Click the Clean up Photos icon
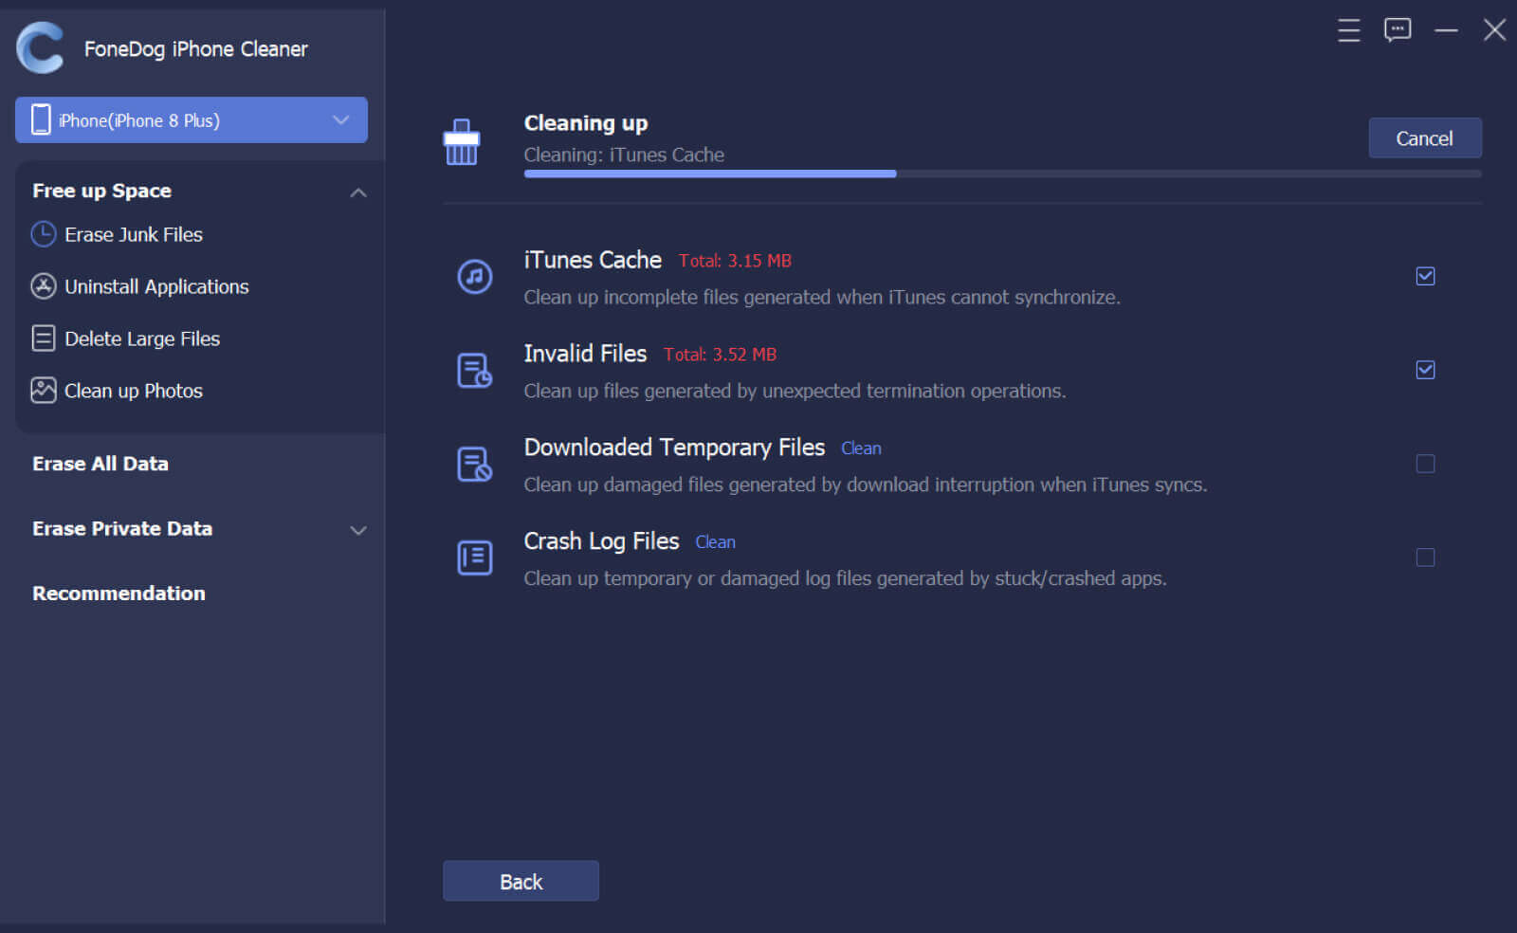Viewport: 1517px width, 933px height. 44,391
